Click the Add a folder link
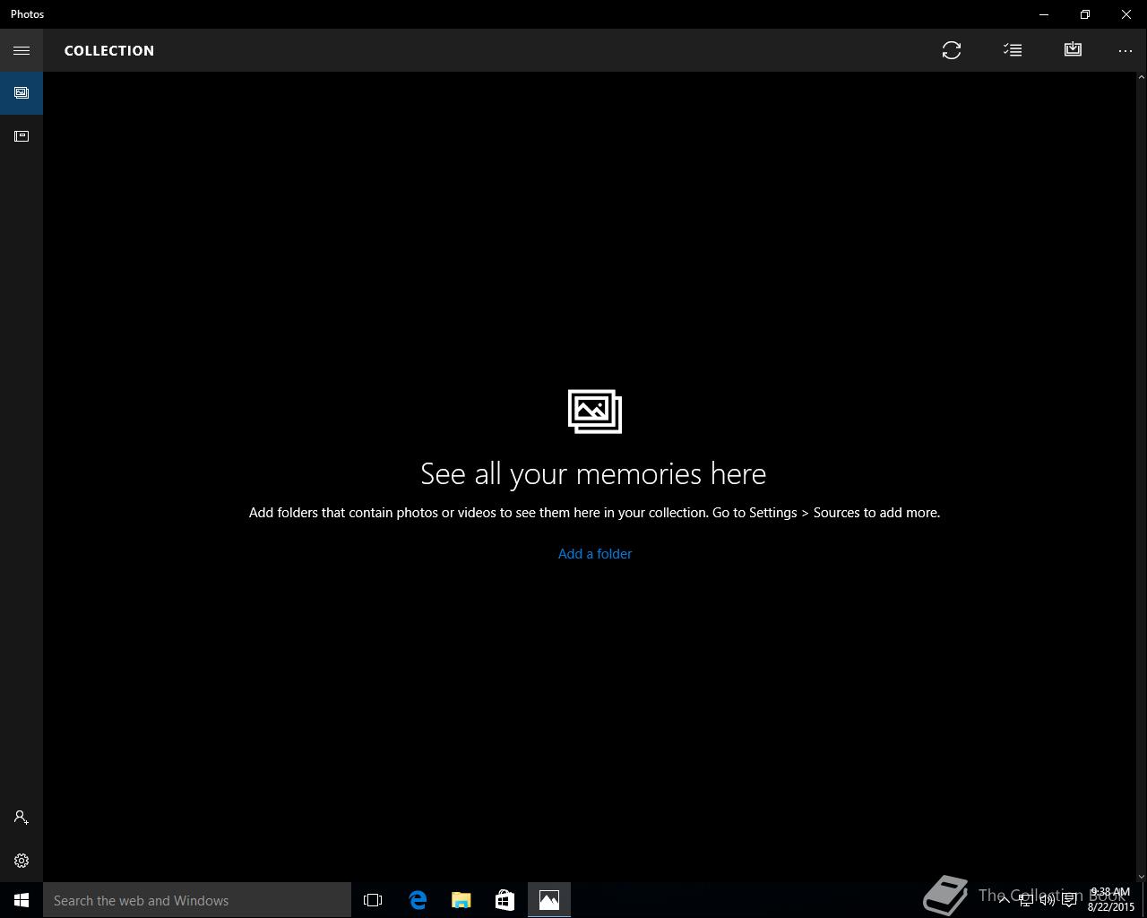Image resolution: width=1147 pixels, height=918 pixels. [595, 554]
